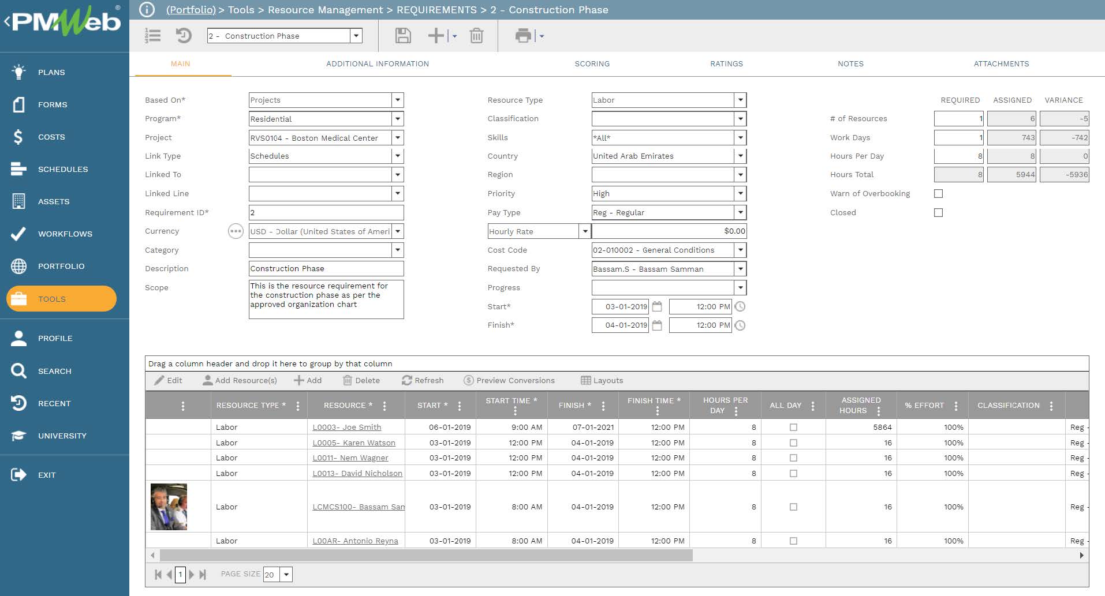Go to the next grid page arrow
This screenshot has height=596, width=1105.
(x=192, y=575)
